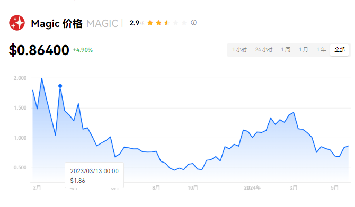Click the 8月 x-axis label
The width and height of the screenshot is (355, 207).
156,188
